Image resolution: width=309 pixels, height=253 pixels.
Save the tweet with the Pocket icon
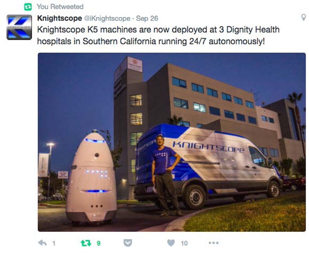pyautogui.click(x=128, y=243)
